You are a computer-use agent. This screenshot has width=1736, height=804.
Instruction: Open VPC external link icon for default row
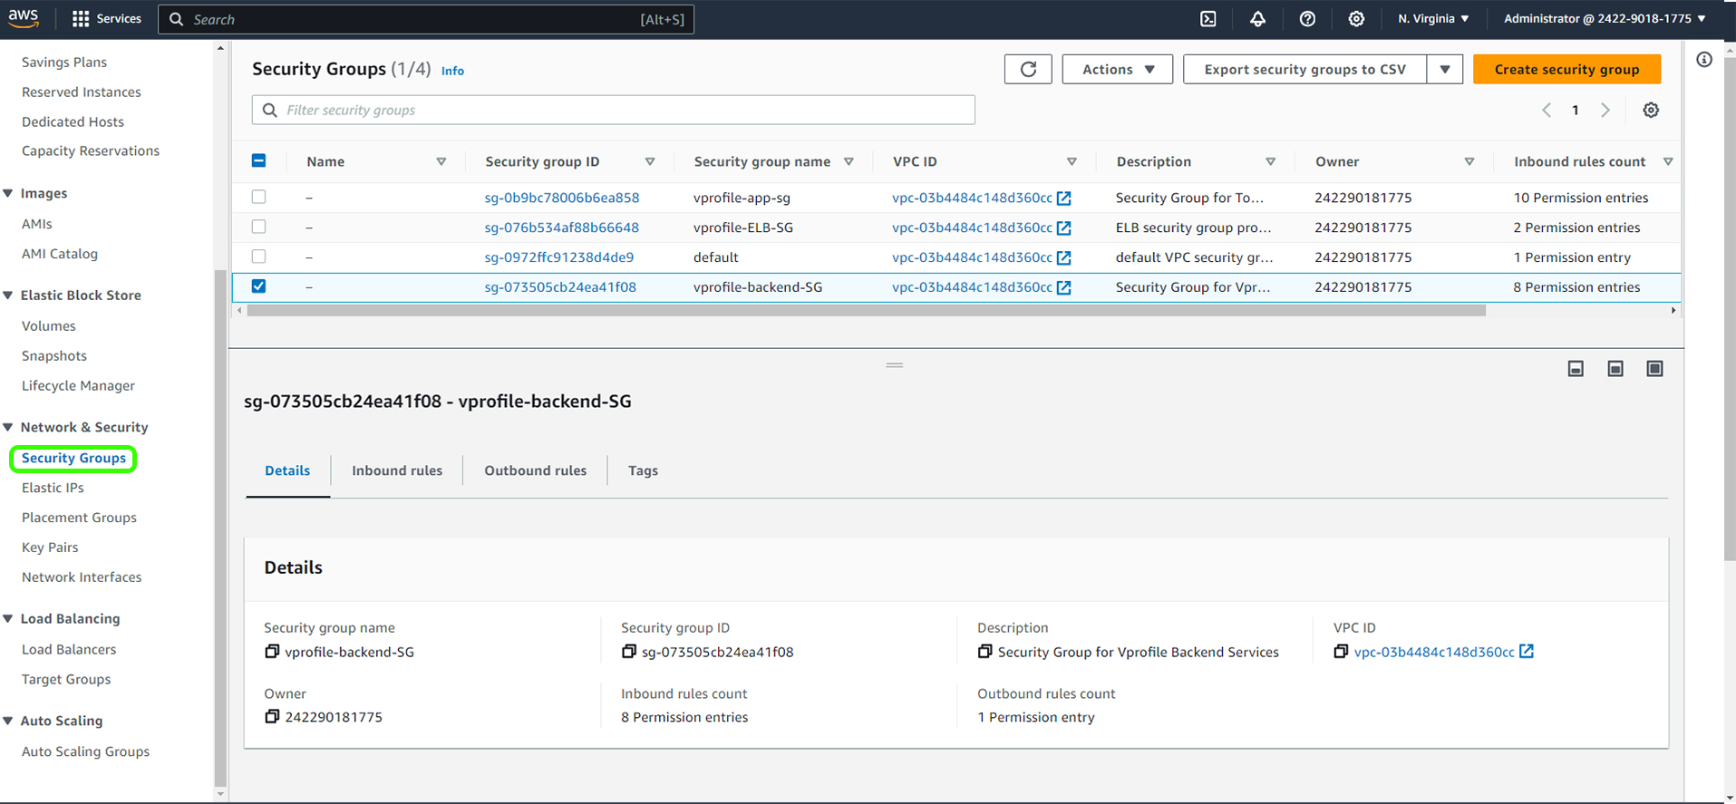(x=1064, y=257)
